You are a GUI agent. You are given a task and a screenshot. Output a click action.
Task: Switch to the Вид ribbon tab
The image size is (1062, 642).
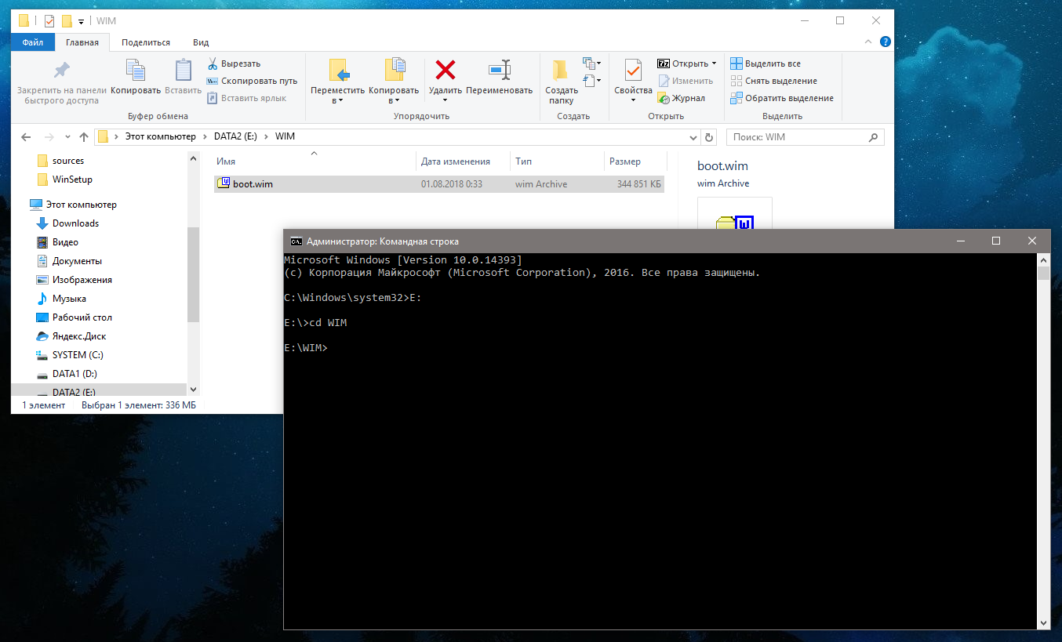pos(201,42)
